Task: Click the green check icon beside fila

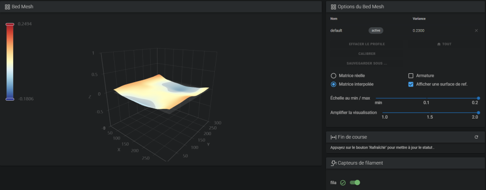Action: [x=343, y=183]
